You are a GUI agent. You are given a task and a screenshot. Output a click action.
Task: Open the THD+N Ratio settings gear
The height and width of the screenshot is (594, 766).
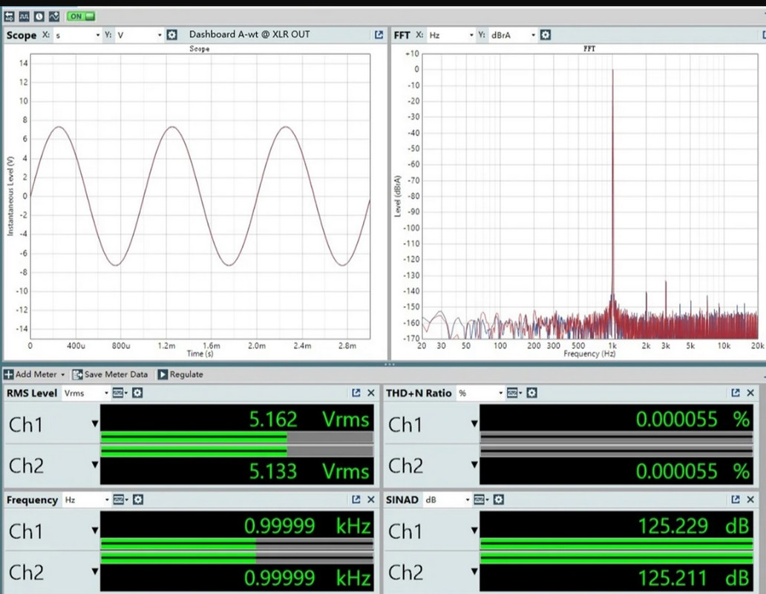click(531, 393)
